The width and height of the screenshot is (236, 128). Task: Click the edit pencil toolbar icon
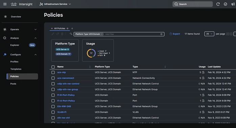(53, 34)
